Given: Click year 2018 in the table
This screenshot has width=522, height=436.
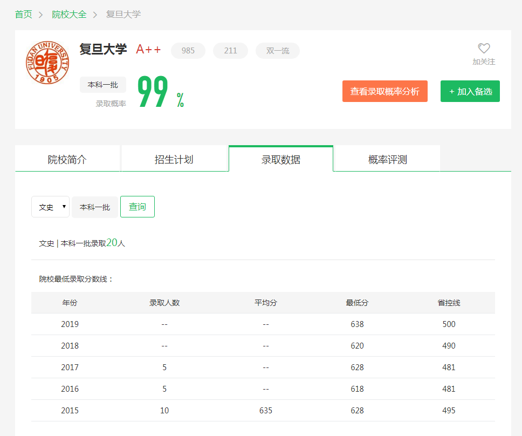Looking at the screenshot, I should (70, 346).
